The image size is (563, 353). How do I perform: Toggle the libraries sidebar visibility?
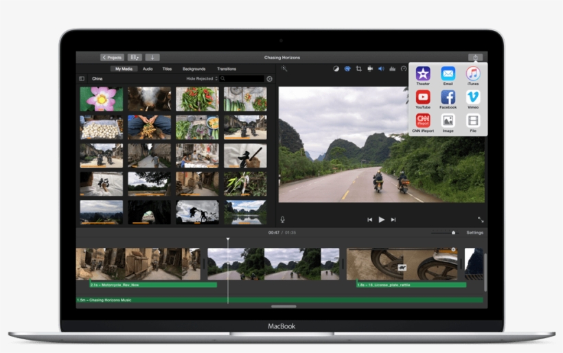coord(82,79)
